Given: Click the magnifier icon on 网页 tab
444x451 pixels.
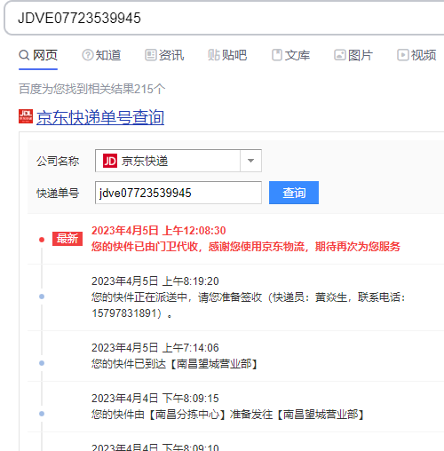Looking at the screenshot, I should click(x=24, y=55).
